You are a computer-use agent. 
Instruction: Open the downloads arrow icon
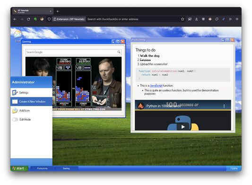(196, 19)
